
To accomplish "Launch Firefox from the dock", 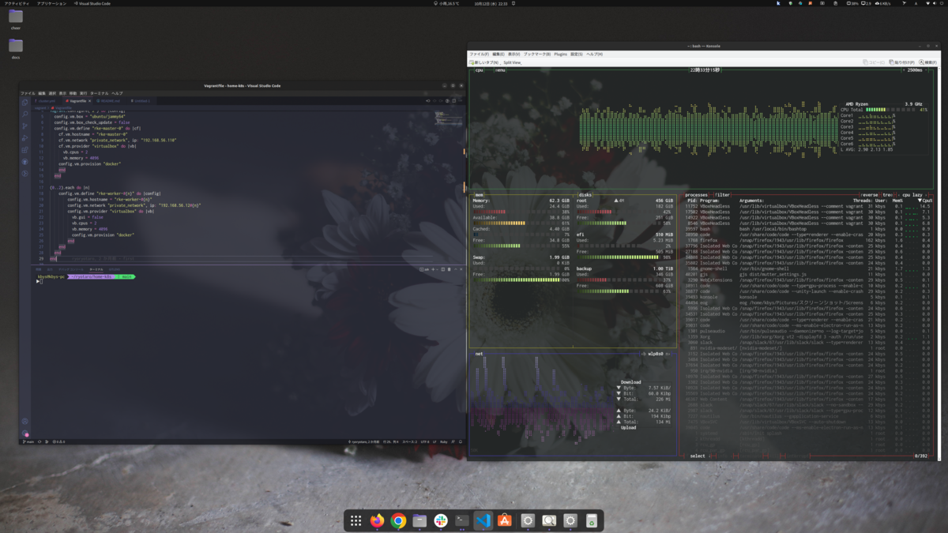I will pos(377,520).
